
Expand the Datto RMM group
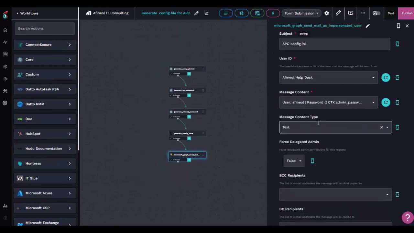45,104
